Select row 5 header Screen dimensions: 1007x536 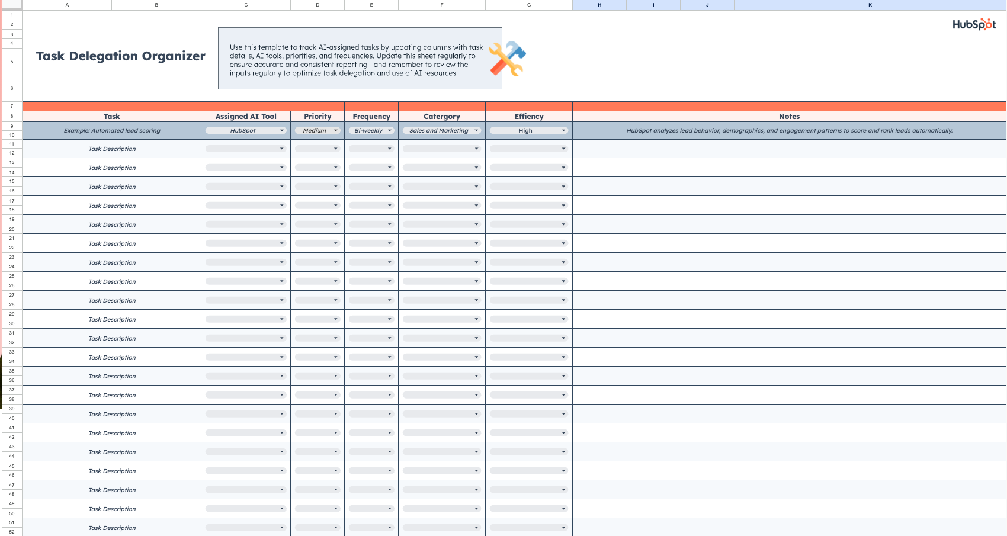point(11,61)
